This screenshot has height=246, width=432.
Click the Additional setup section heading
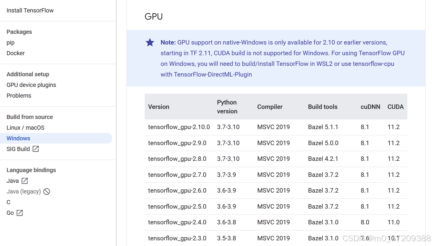[28, 74]
